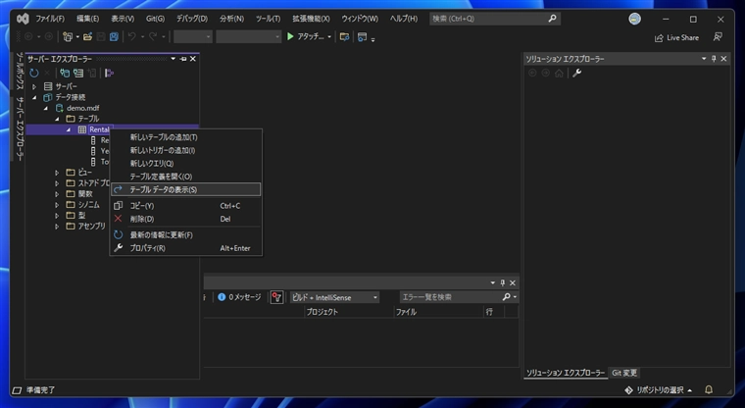Click the green Attach start arrow
Image resolution: width=745 pixels, height=408 pixels.
[x=290, y=36]
